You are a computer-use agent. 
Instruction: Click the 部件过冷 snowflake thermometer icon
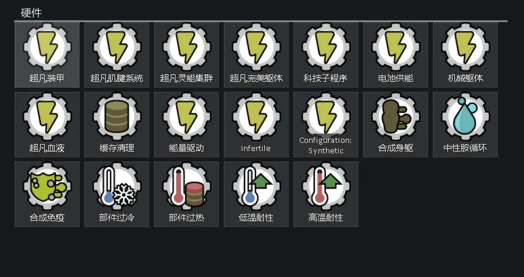(117, 187)
